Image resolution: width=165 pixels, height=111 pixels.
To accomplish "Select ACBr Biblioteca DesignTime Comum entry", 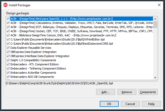I will click(63, 35).
